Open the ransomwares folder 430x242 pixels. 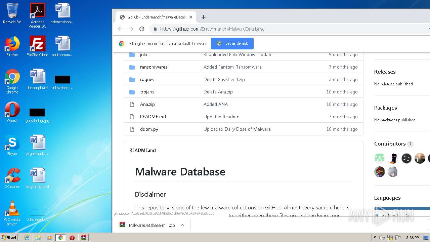tap(154, 67)
